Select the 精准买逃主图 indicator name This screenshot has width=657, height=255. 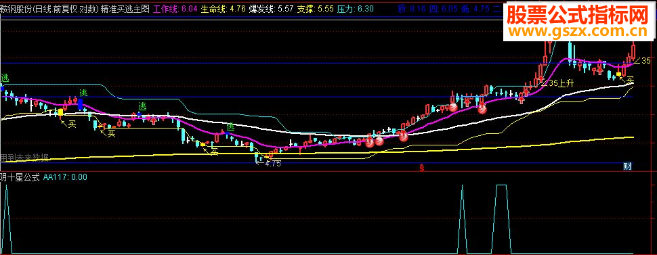click(x=125, y=9)
